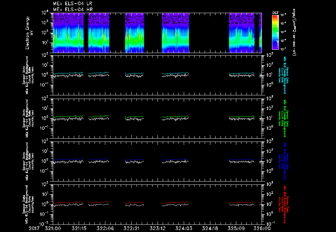
Task: Click the 10^-3 value at the color bar top
Action: coord(283,15)
